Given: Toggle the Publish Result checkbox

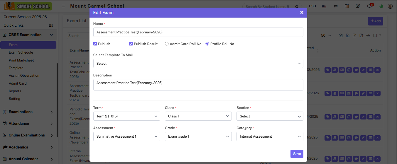Looking at the screenshot, I should pyautogui.click(x=131, y=44).
